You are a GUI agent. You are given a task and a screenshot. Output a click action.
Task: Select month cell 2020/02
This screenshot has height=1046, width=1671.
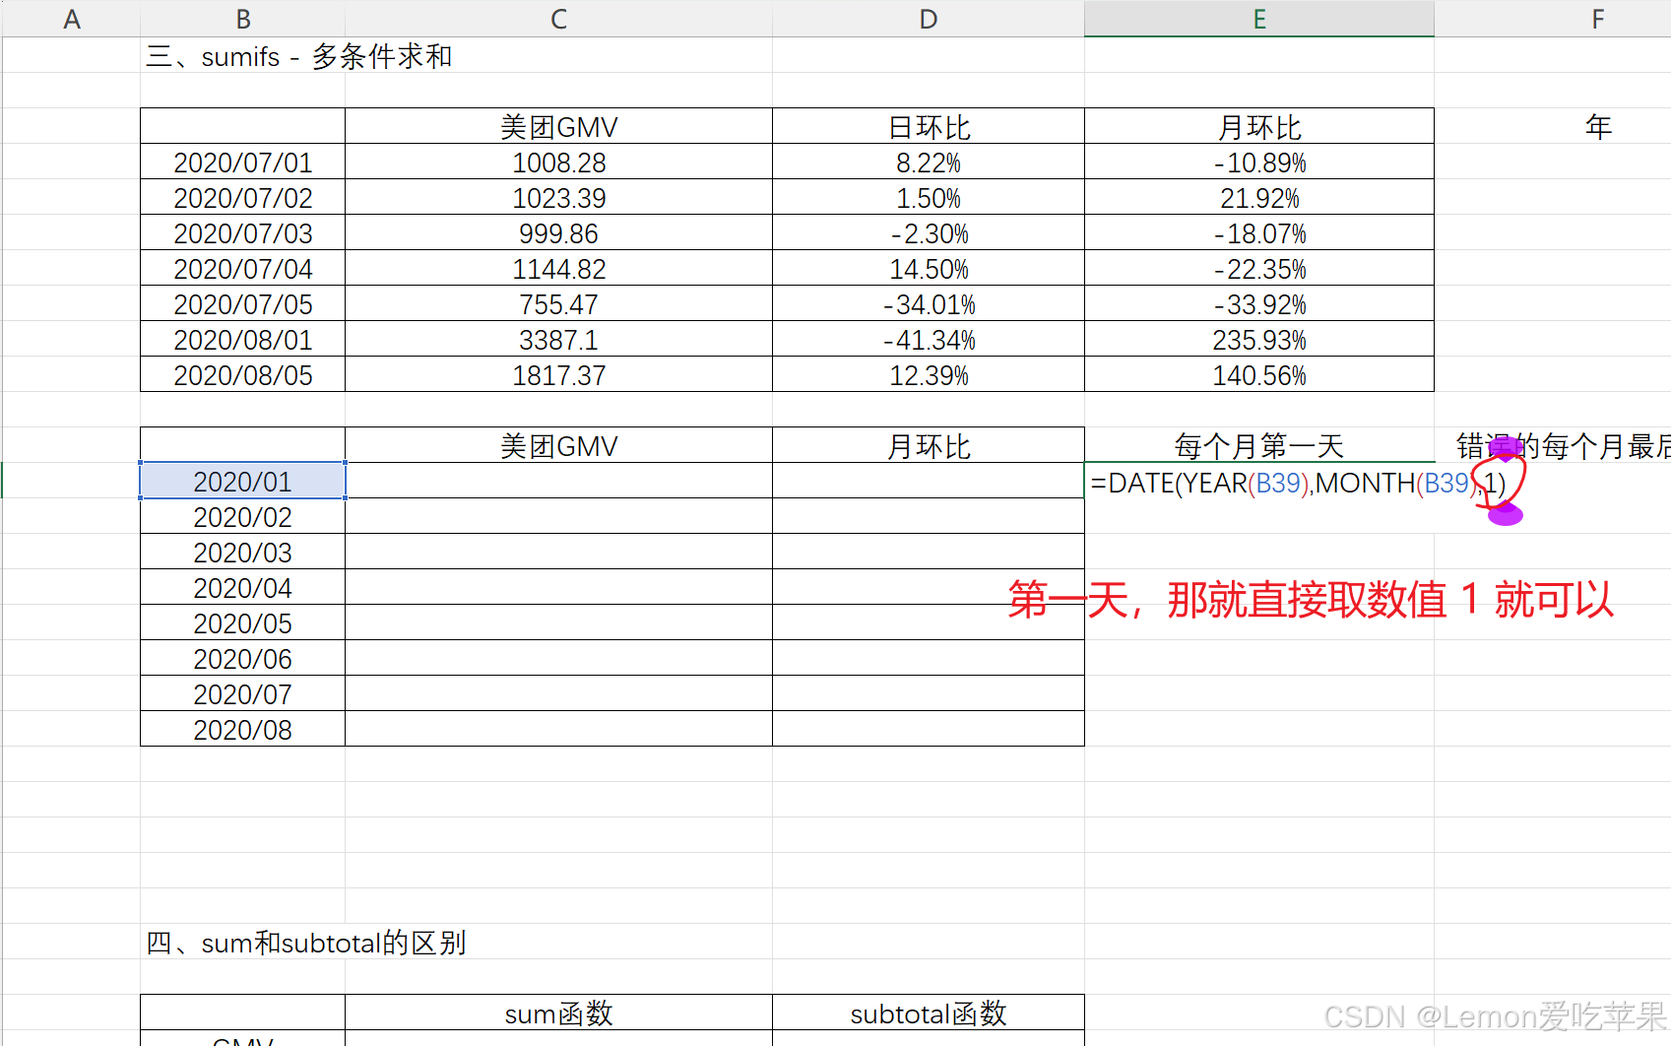(243, 516)
